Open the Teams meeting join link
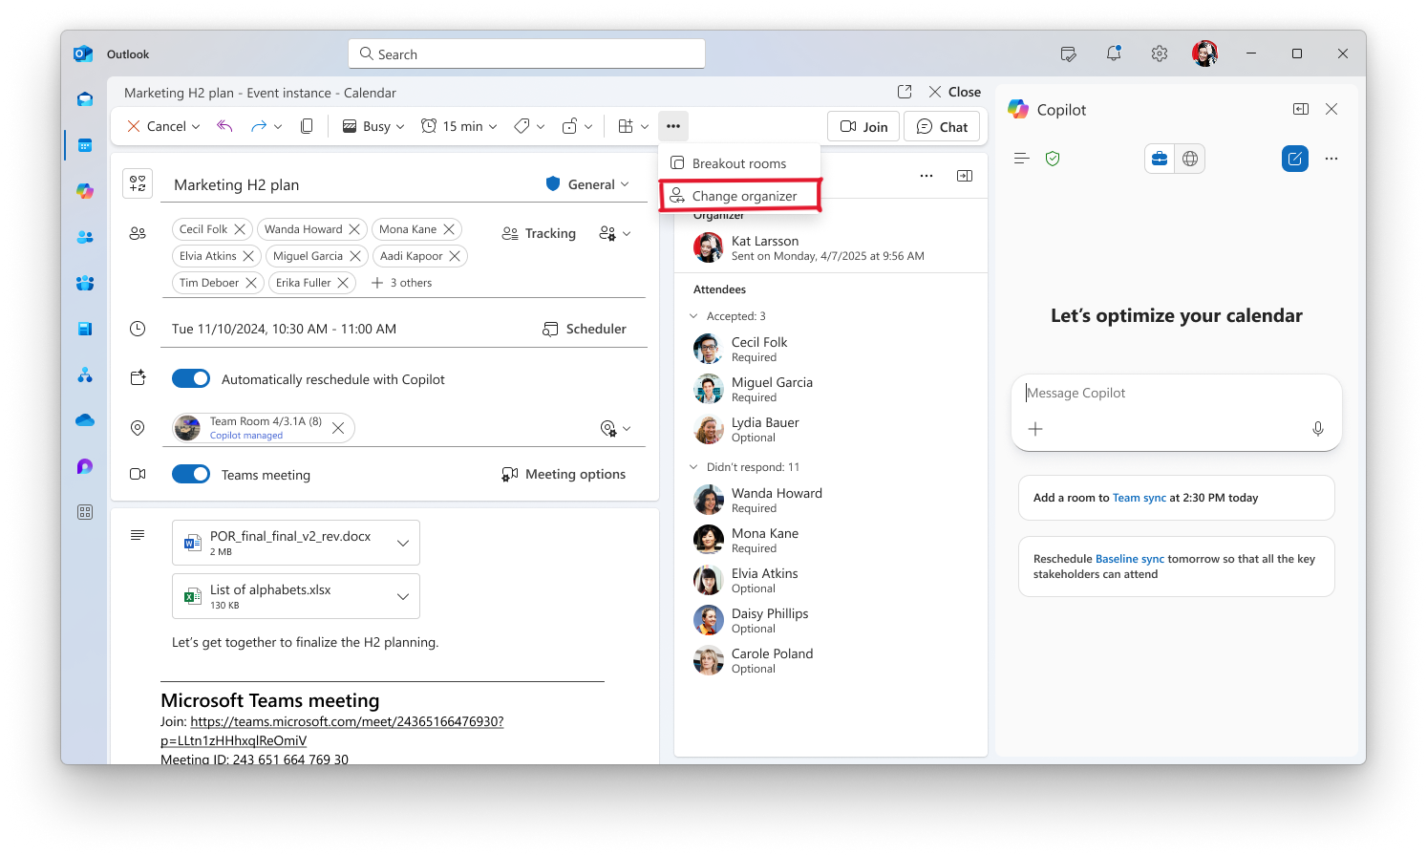The width and height of the screenshot is (1427, 856). (347, 731)
